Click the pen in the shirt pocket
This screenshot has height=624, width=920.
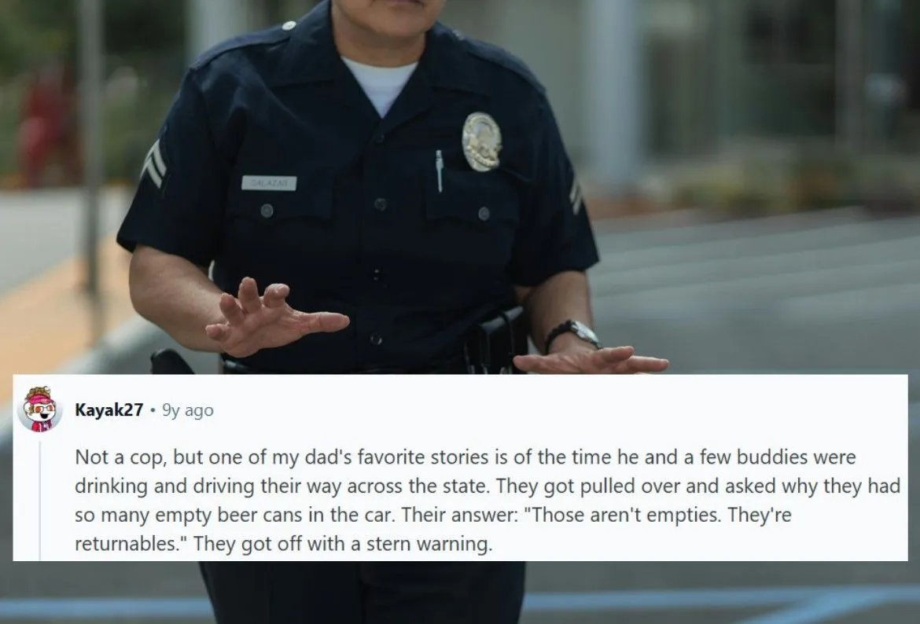(x=439, y=171)
